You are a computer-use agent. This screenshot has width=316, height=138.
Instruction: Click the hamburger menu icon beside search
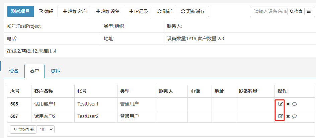click(x=309, y=11)
